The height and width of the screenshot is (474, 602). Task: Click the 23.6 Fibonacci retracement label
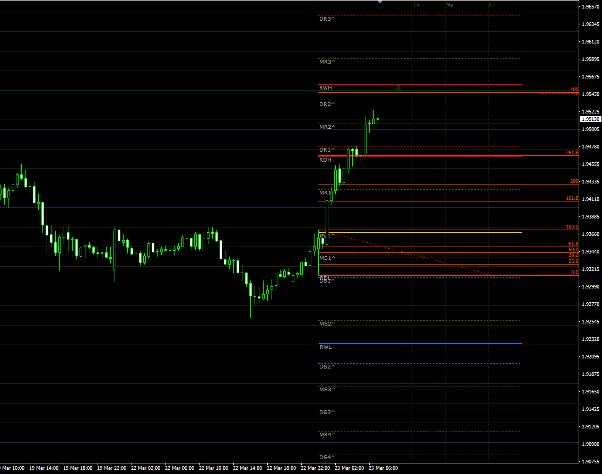573,261
